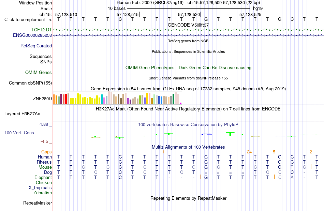Screen dimensions: 324x211
Task: Click the SNPs label under Sequences
Action: (46, 62)
